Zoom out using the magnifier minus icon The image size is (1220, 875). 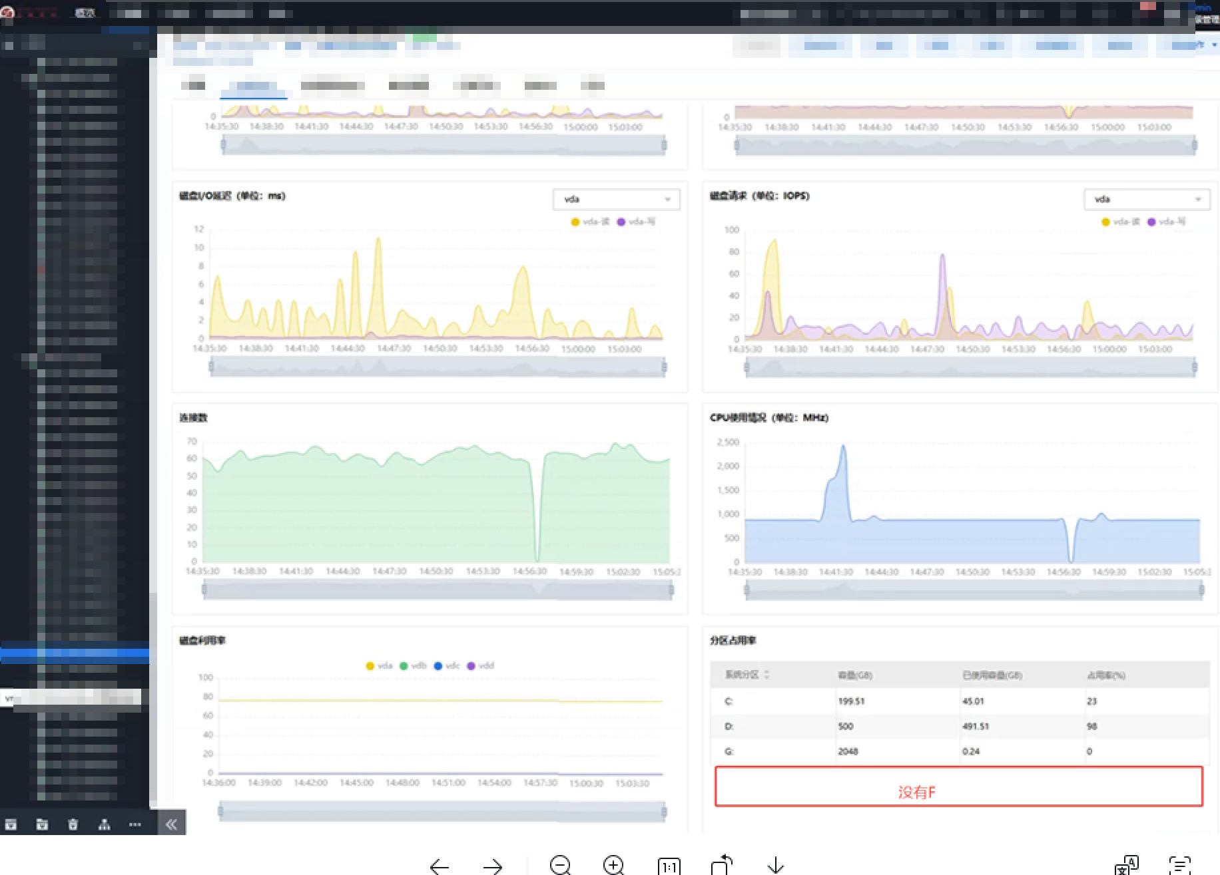pos(561,865)
